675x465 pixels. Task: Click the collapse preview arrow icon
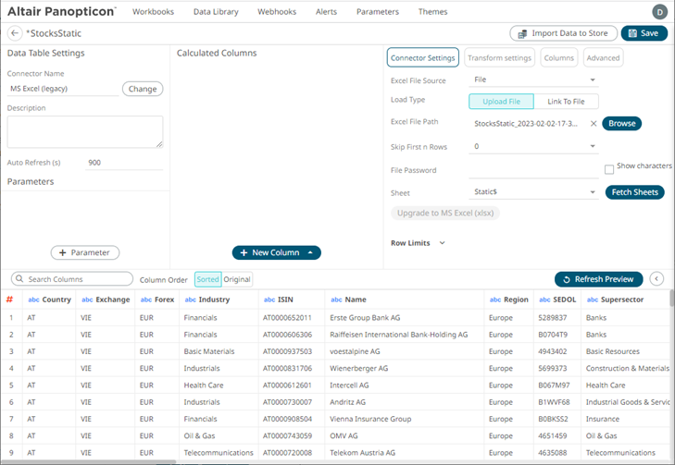656,279
